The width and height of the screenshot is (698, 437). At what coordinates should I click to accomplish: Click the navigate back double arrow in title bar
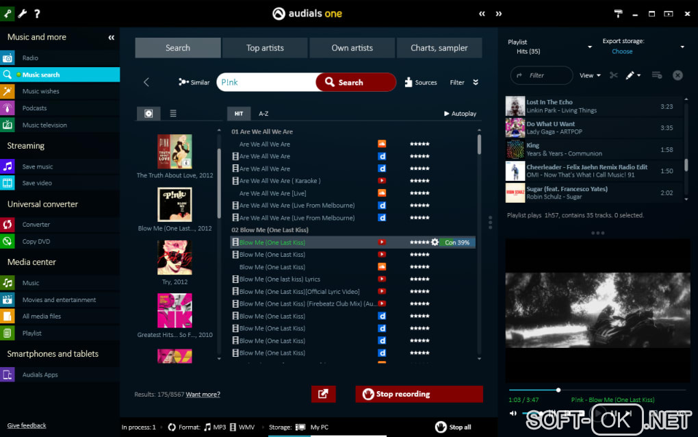coord(482,14)
